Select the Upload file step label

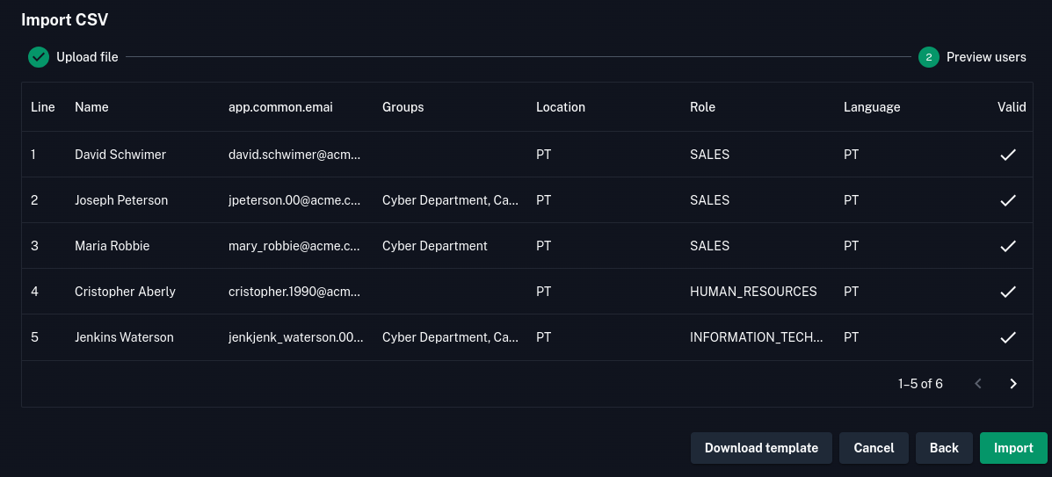coord(87,57)
